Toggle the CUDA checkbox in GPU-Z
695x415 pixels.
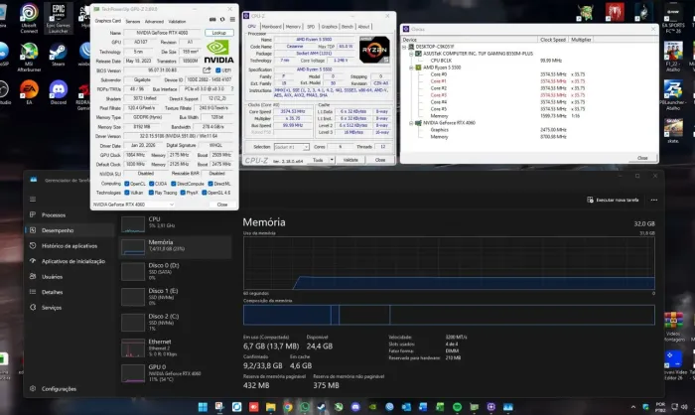152,184
